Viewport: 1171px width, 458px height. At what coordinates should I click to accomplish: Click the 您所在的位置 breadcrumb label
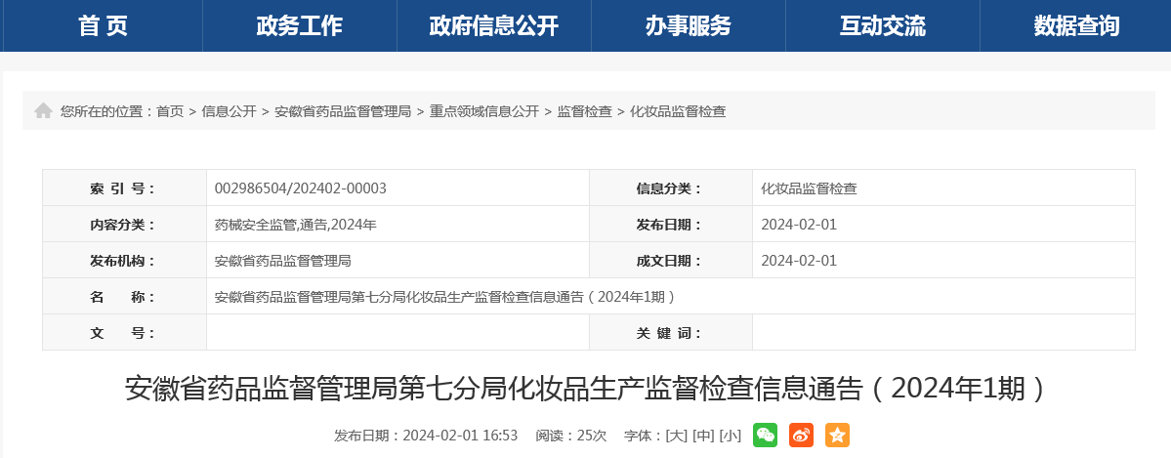(107, 111)
